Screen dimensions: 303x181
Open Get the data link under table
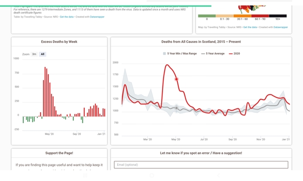click(67, 17)
